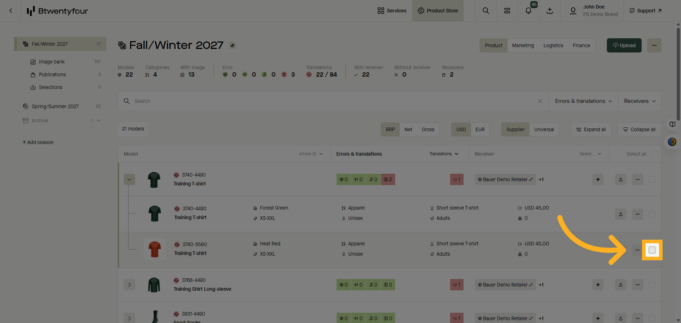The width and height of the screenshot is (681, 323).
Task: Open the Heat Red T-shirt thumbnail
Action: (x=155, y=249)
